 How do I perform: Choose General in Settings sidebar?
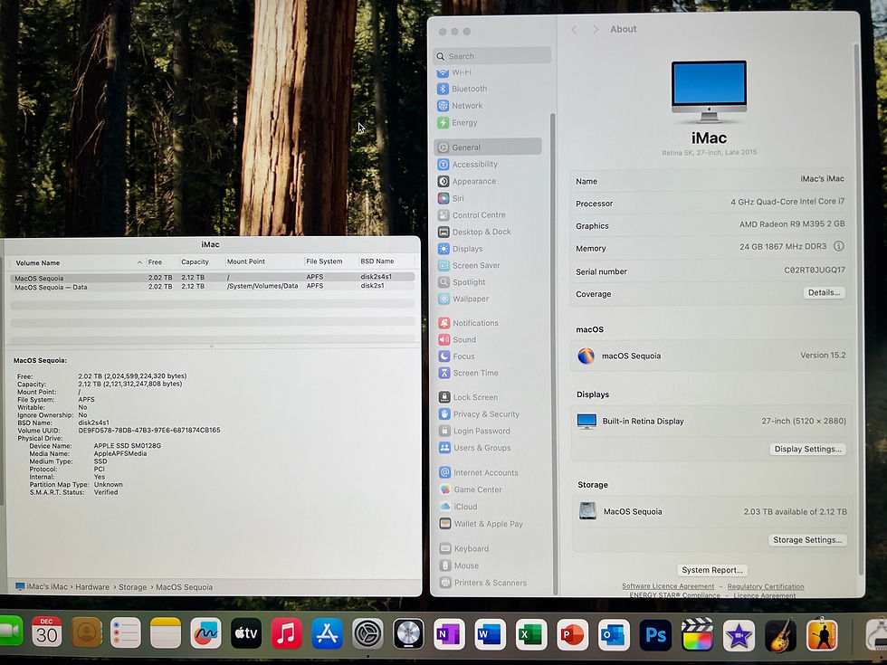[488, 147]
